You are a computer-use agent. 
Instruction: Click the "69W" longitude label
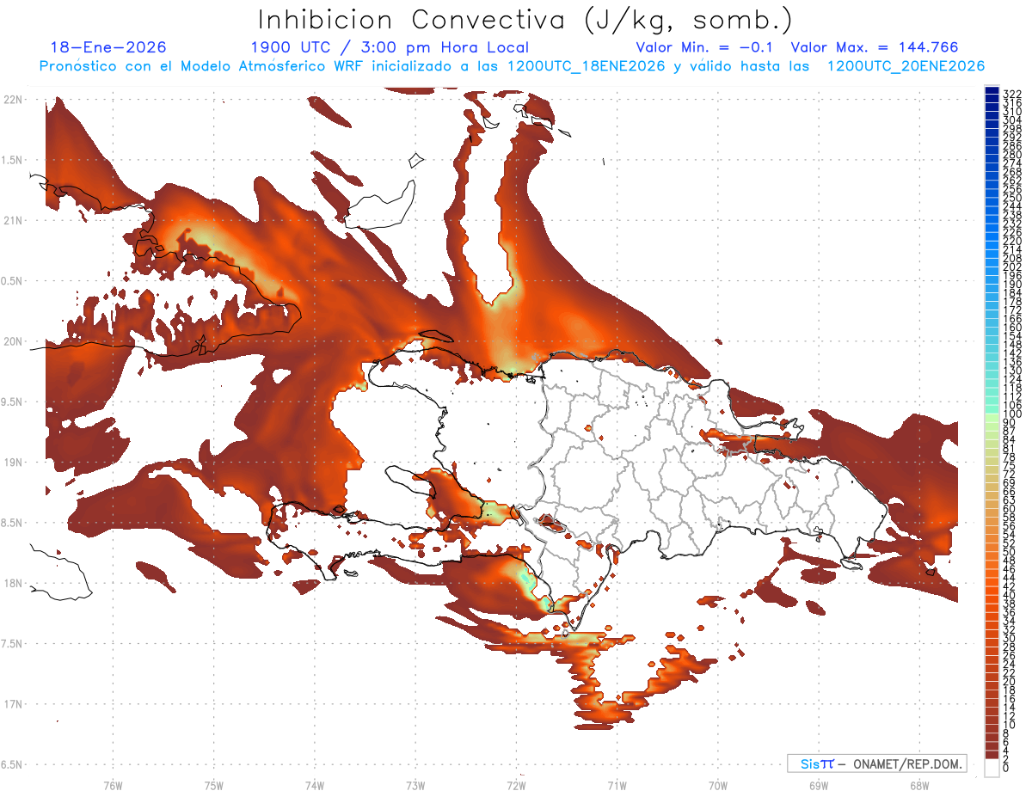pos(819,785)
